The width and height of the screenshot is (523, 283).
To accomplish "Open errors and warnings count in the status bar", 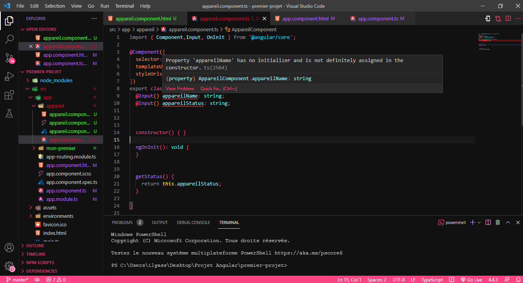I will click(56, 280).
